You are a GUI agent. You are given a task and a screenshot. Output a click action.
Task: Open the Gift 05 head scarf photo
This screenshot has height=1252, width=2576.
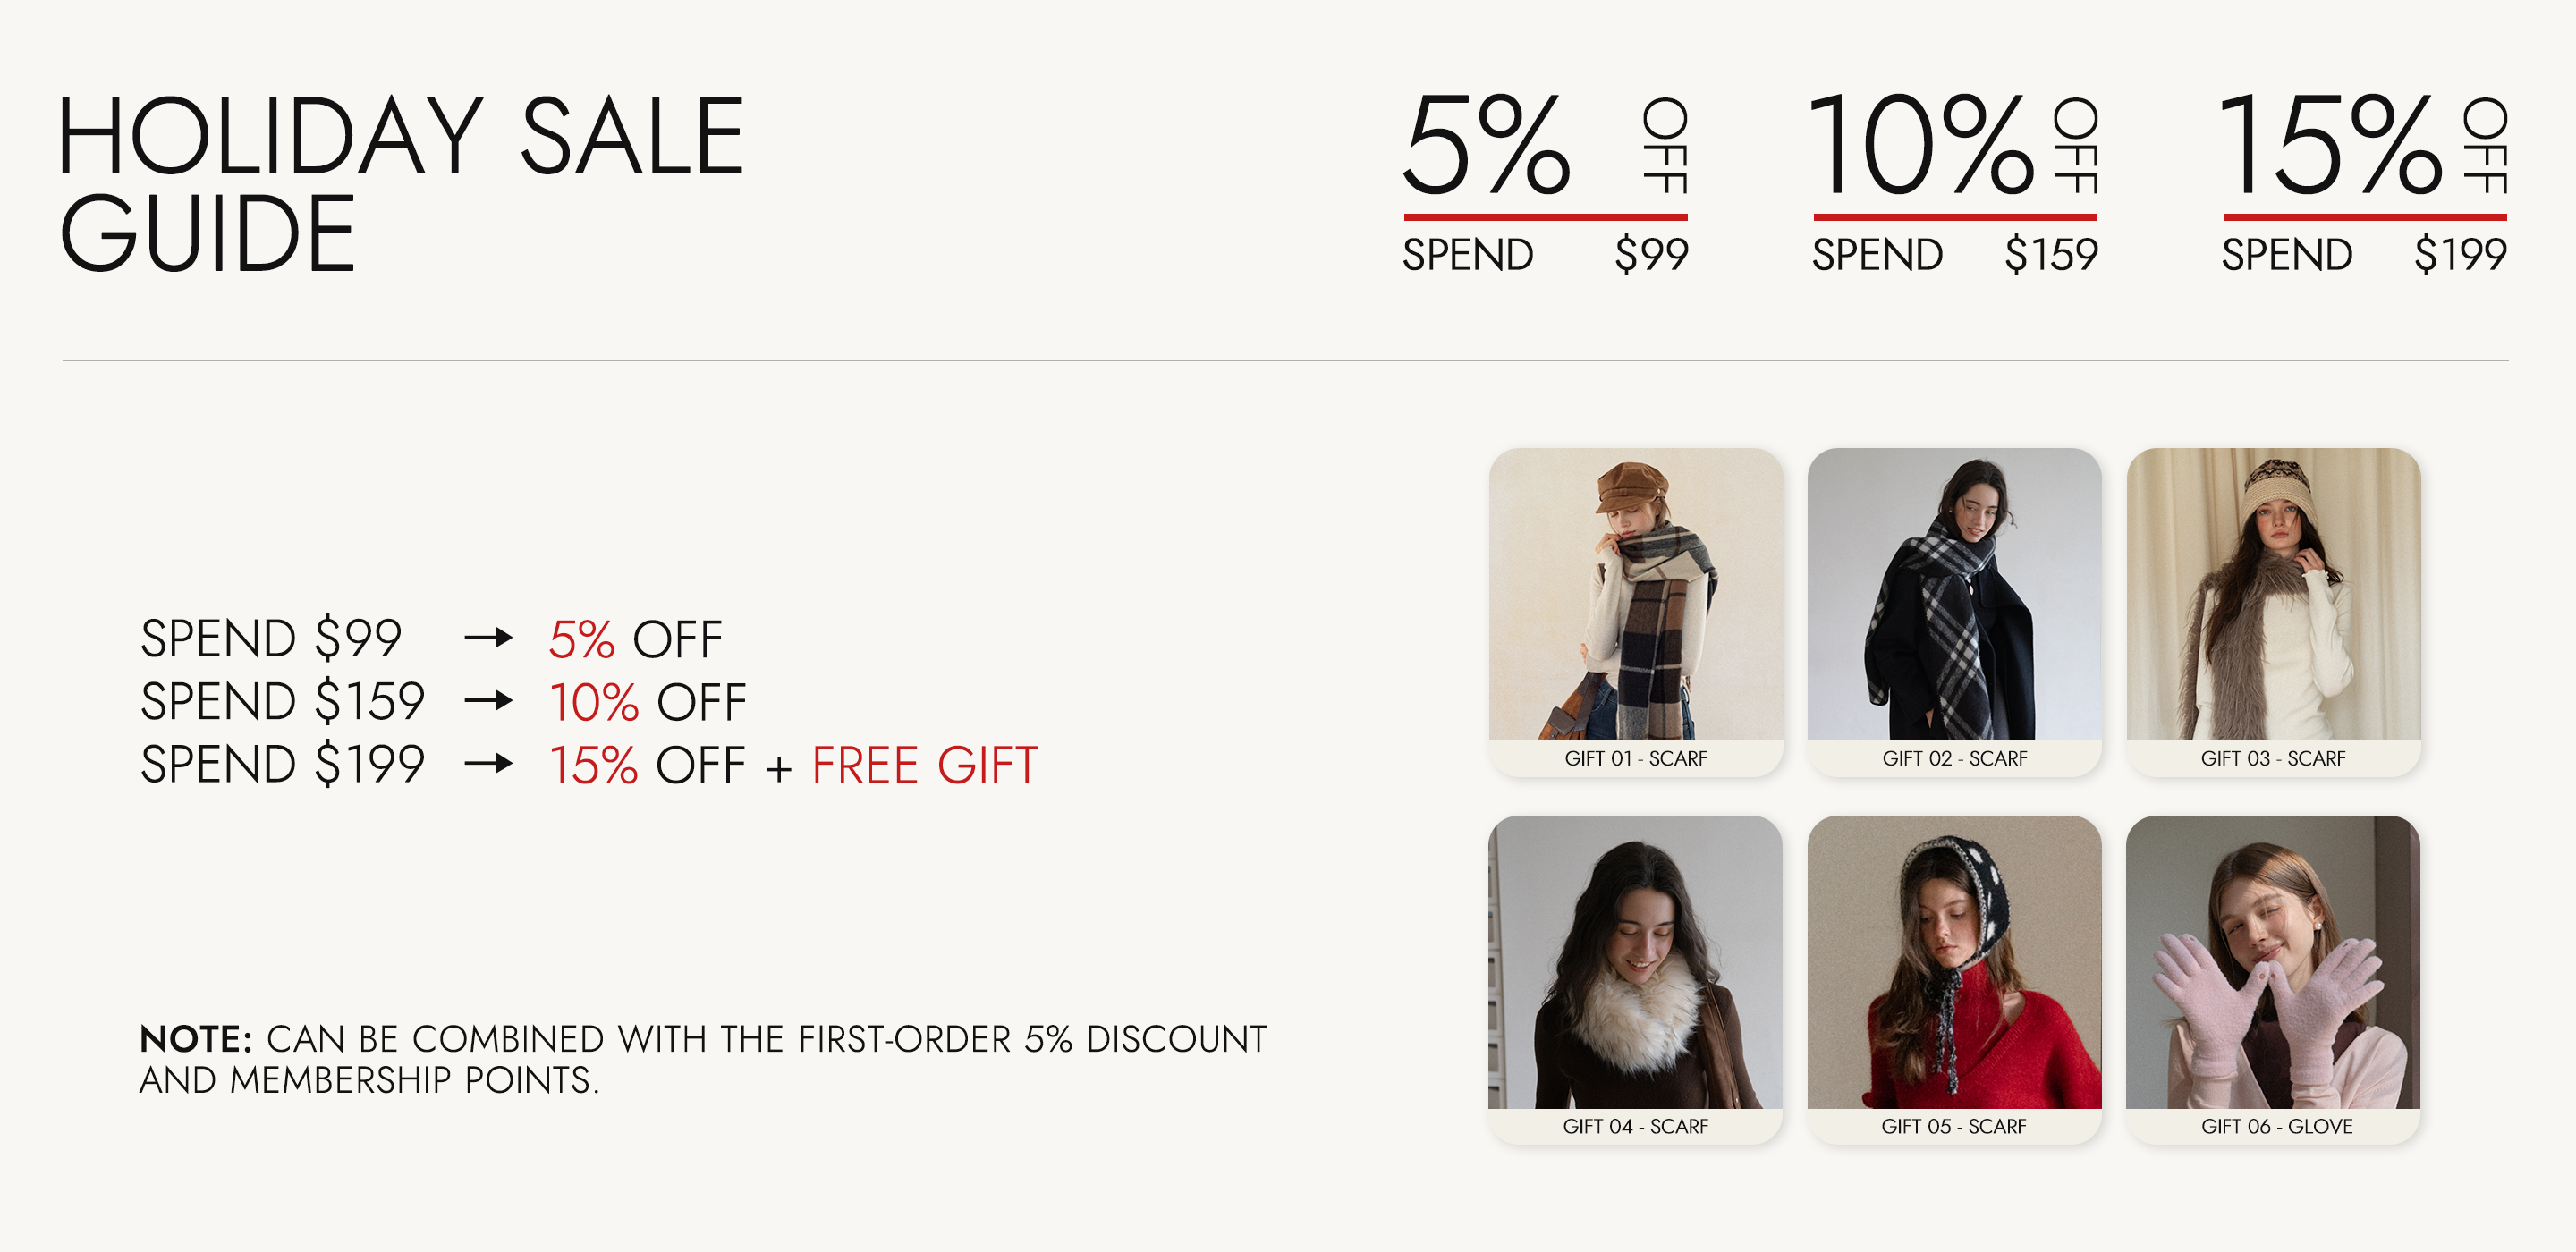(x=1953, y=962)
